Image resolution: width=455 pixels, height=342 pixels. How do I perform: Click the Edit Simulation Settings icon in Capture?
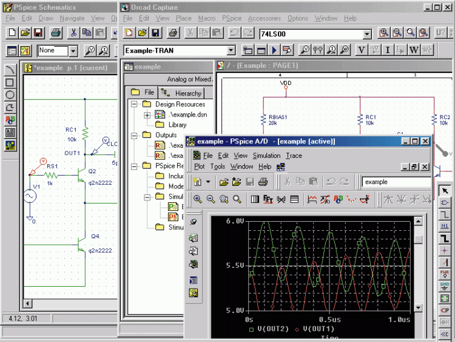[x=261, y=50]
